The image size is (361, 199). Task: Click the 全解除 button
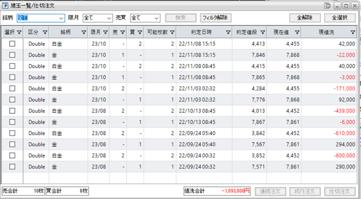click(305, 18)
